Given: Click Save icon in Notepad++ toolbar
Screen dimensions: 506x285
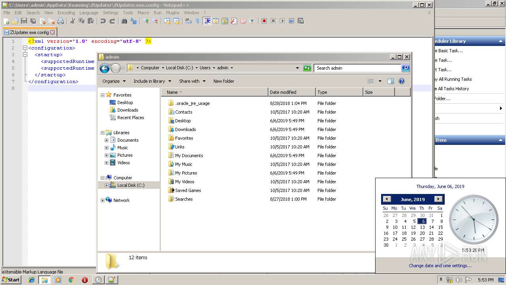Looking at the screenshot, I should 24,21.
